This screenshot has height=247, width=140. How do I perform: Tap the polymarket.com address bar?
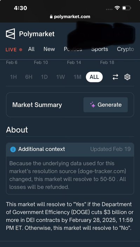(x=70, y=17)
